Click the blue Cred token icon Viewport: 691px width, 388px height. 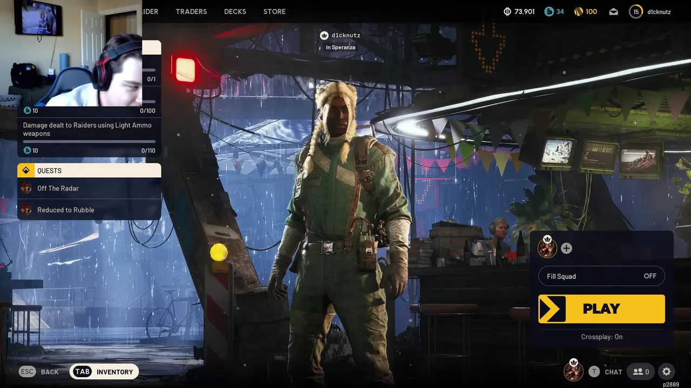coord(549,11)
